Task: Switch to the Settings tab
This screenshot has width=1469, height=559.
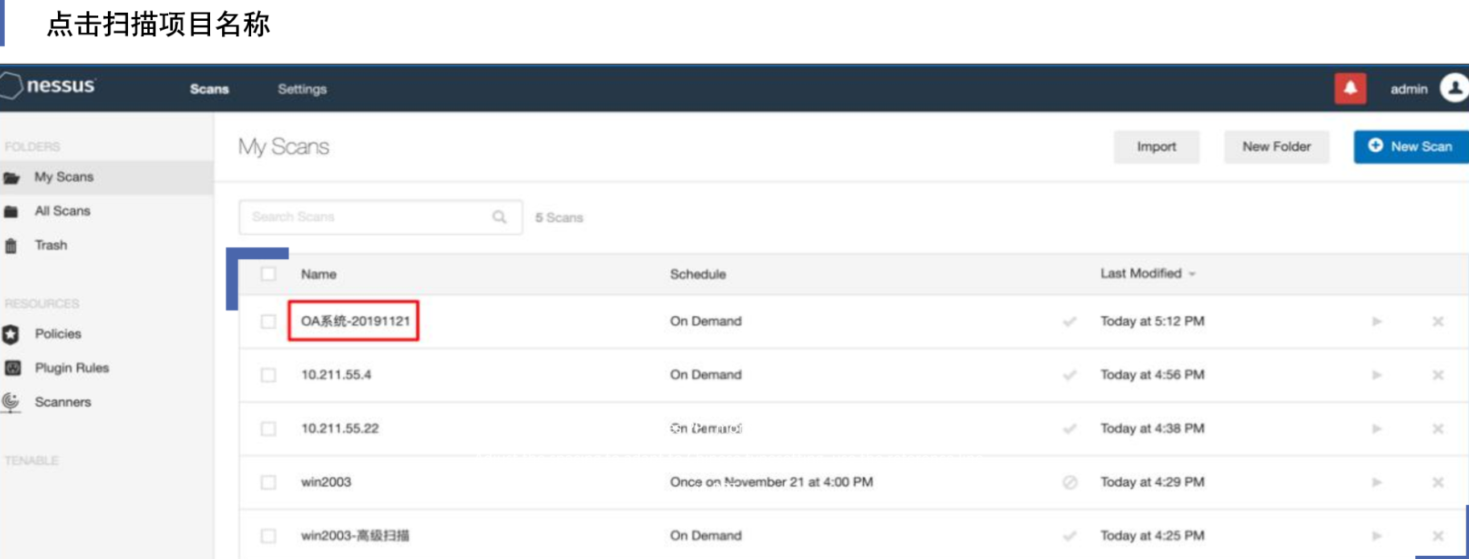Action: pos(302,89)
